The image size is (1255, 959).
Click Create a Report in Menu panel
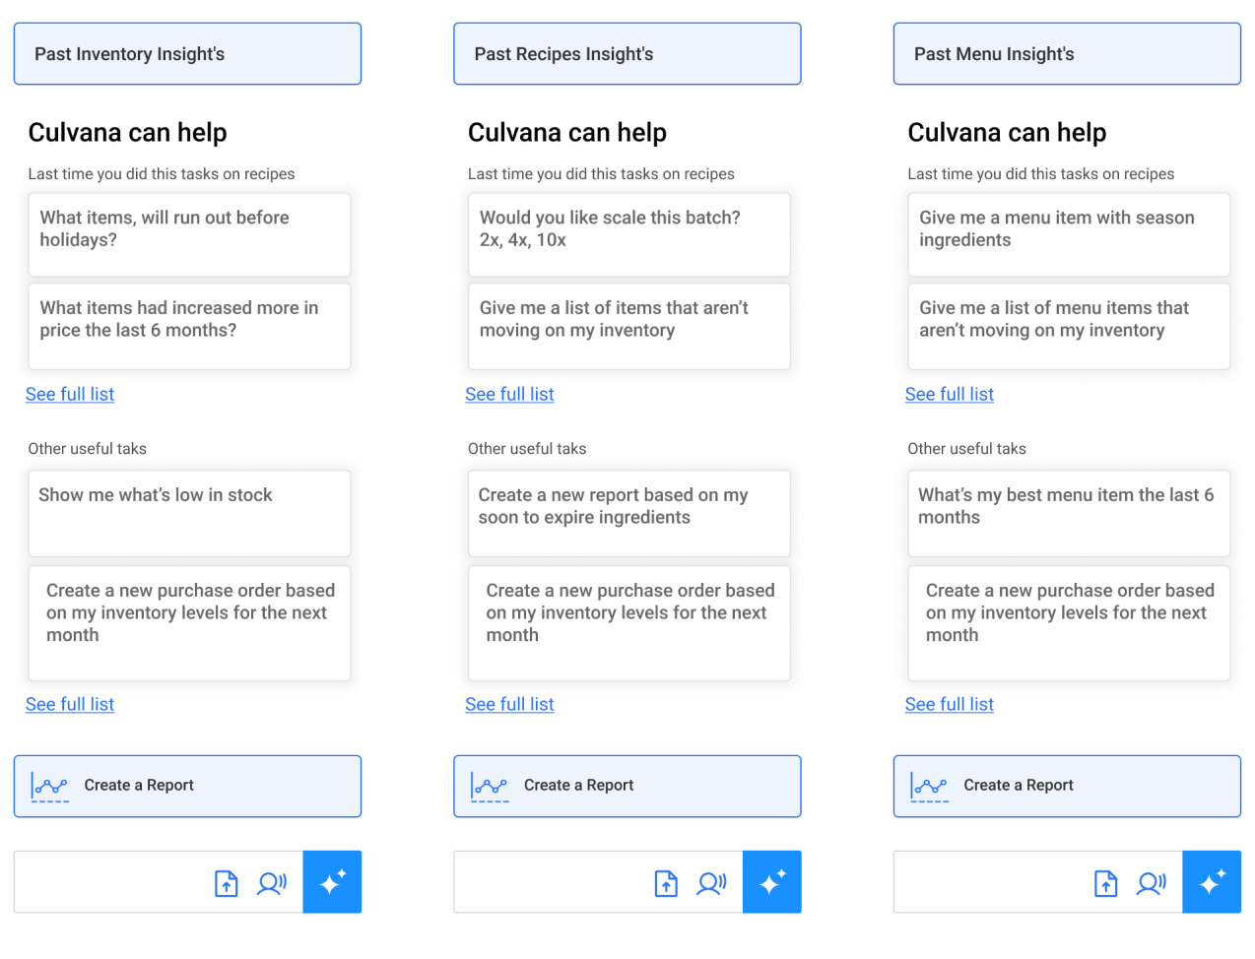point(1067,786)
